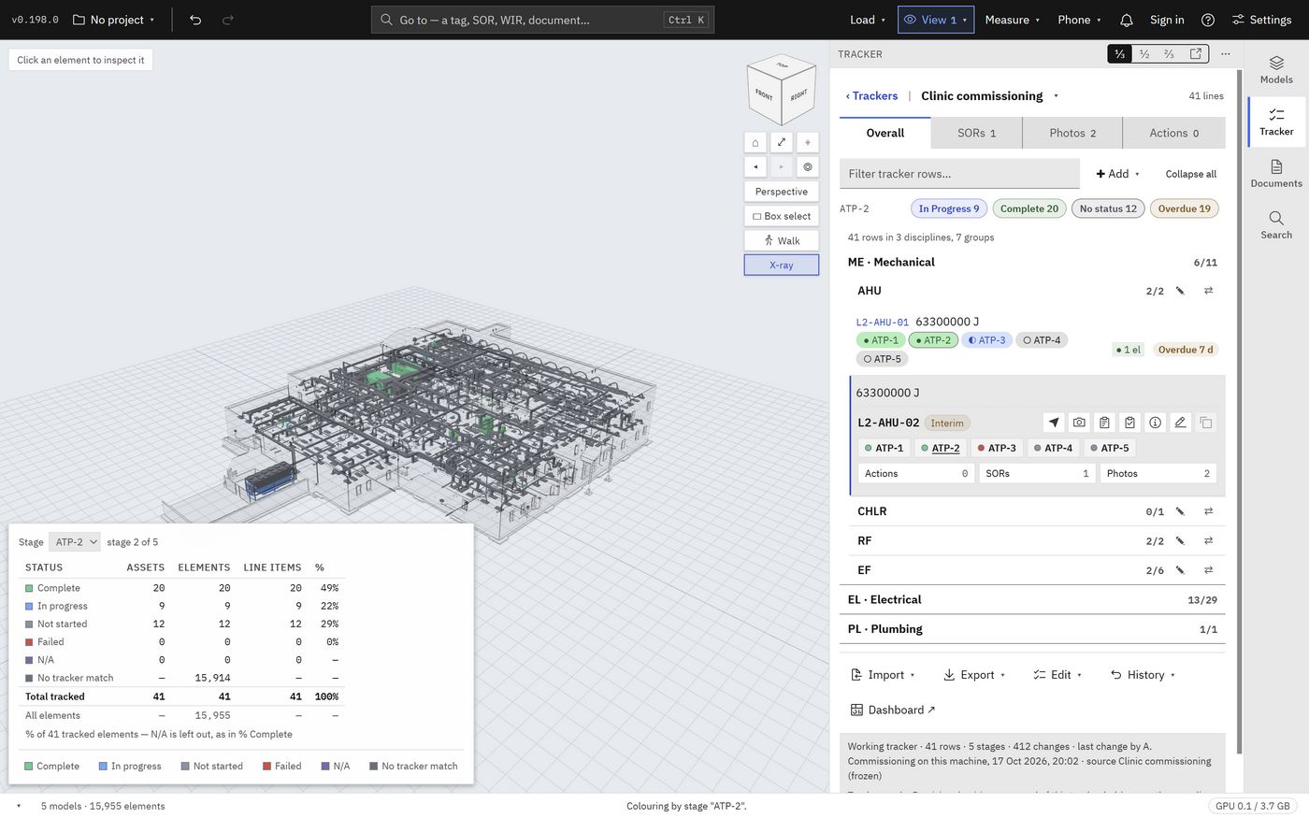The width and height of the screenshot is (1309, 818).
Task: Switch to the Photos tab
Action: [x=1072, y=133]
